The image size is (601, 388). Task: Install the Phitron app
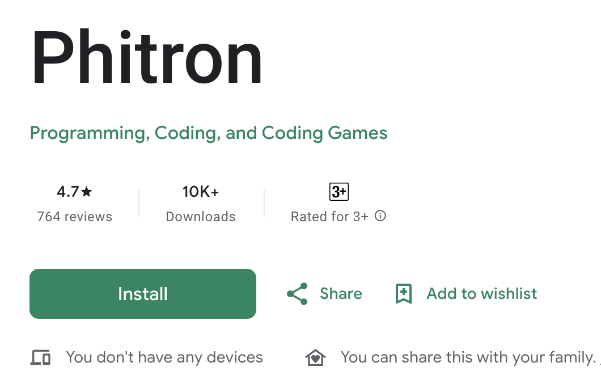tap(142, 294)
